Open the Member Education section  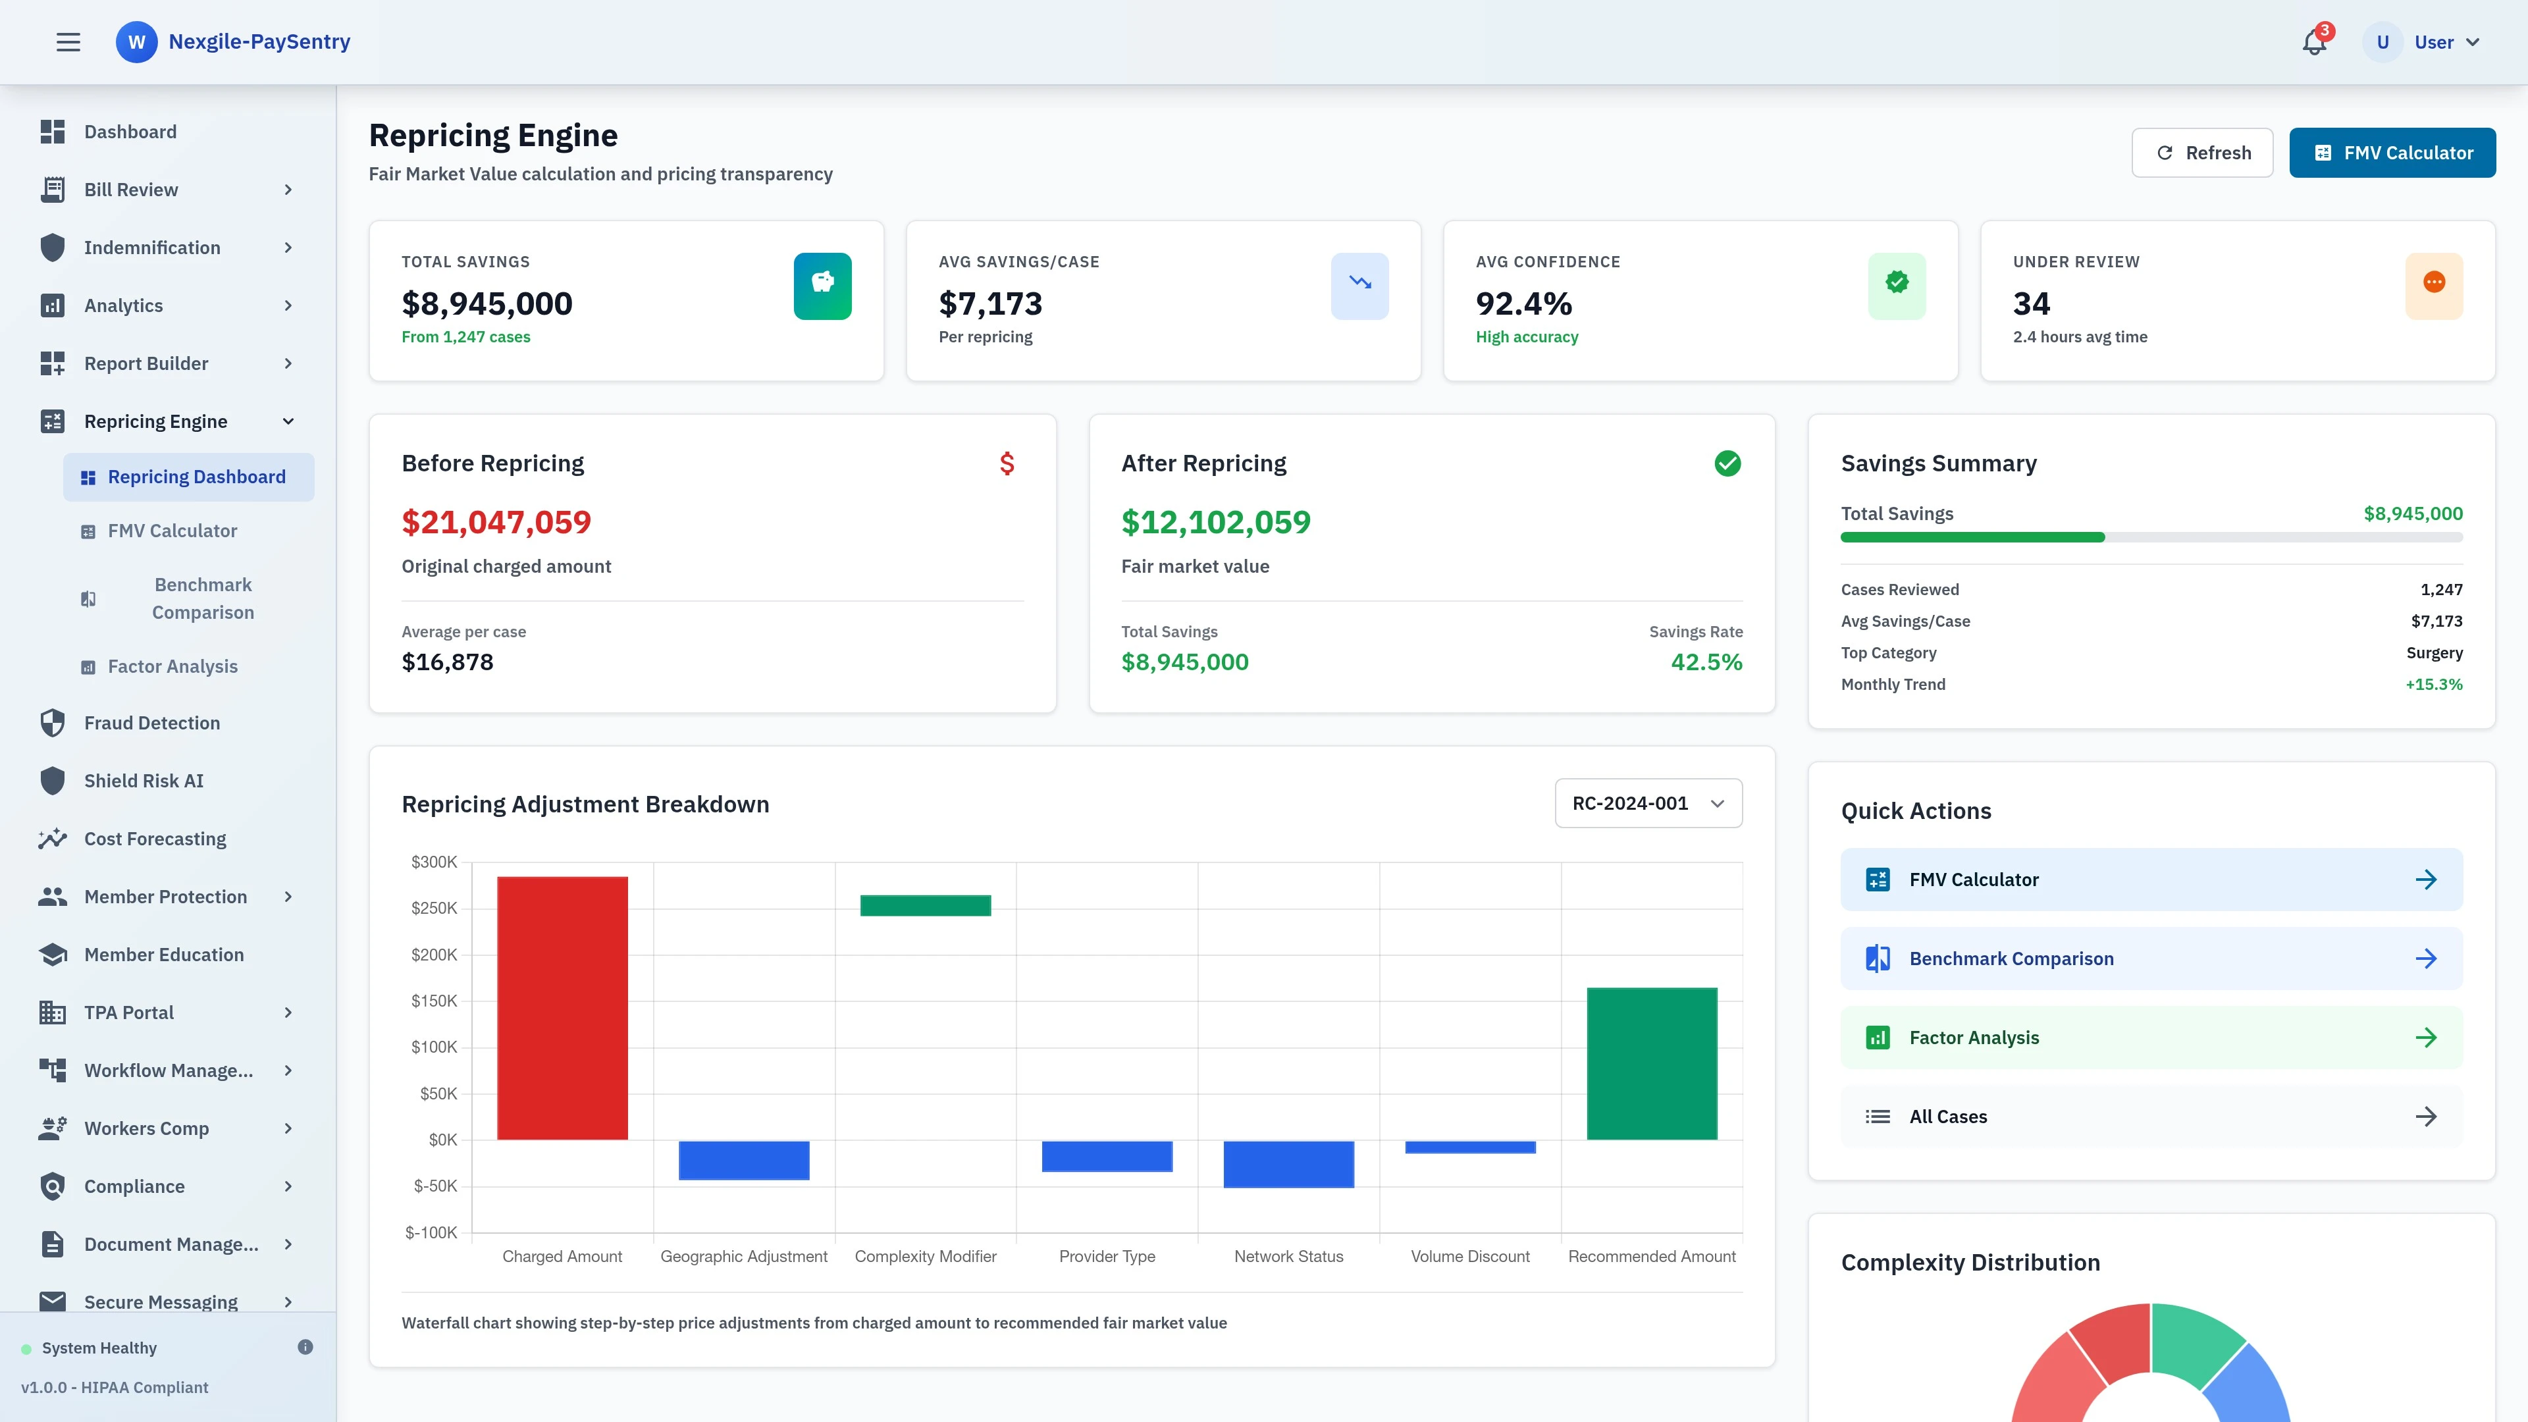[163, 954]
